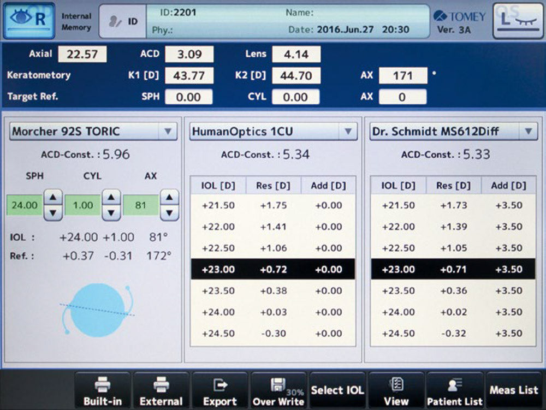This screenshot has height=410, width=546.
Task: Click the Axial length field 22.57
Action: 82,54
